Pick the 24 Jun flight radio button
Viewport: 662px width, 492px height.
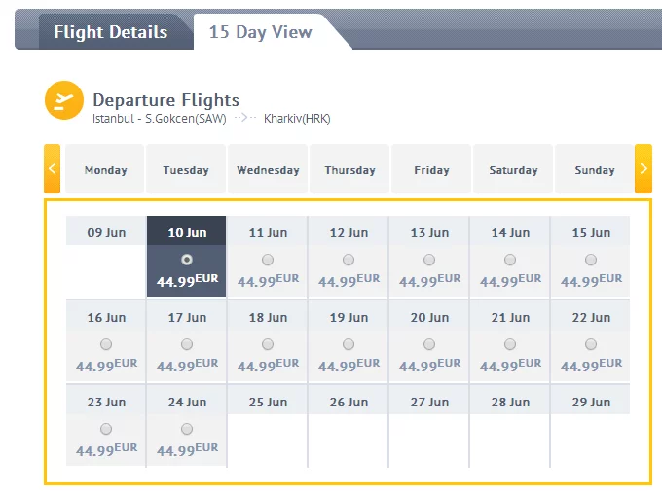tap(187, 429)
